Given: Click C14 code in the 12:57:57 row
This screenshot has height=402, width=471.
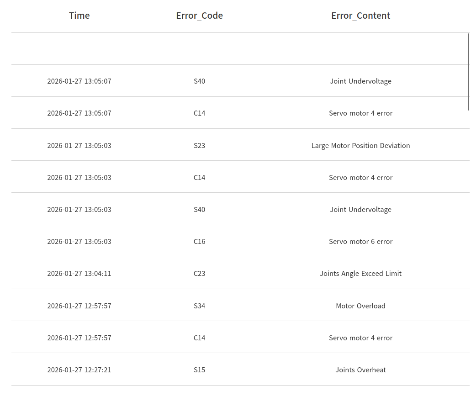Looking at the screenshot, I should pos(199,338).
